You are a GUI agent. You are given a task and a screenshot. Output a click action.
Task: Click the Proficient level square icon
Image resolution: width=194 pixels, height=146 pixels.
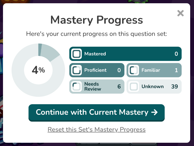point(77,70)
